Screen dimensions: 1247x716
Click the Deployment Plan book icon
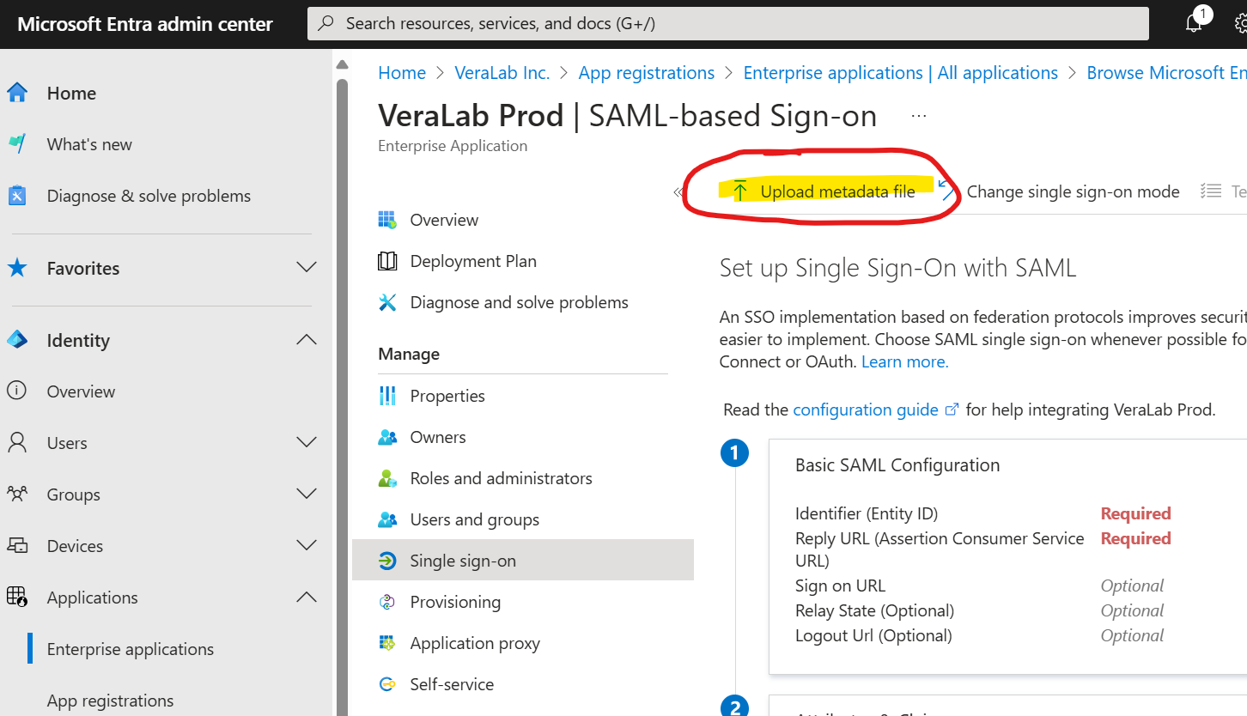point(387,261)
